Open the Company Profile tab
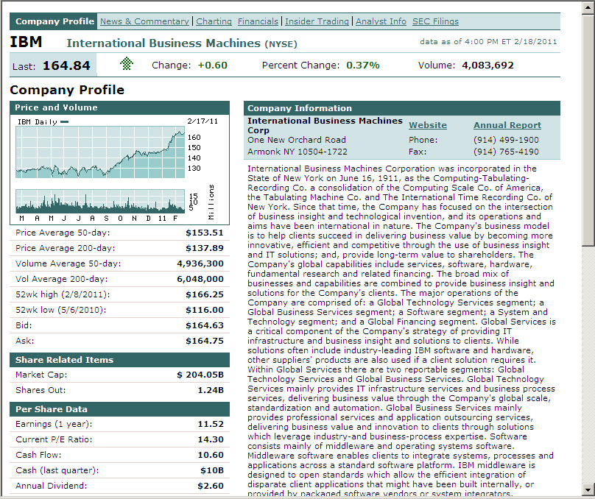595x499 pixels. (54, 21)
